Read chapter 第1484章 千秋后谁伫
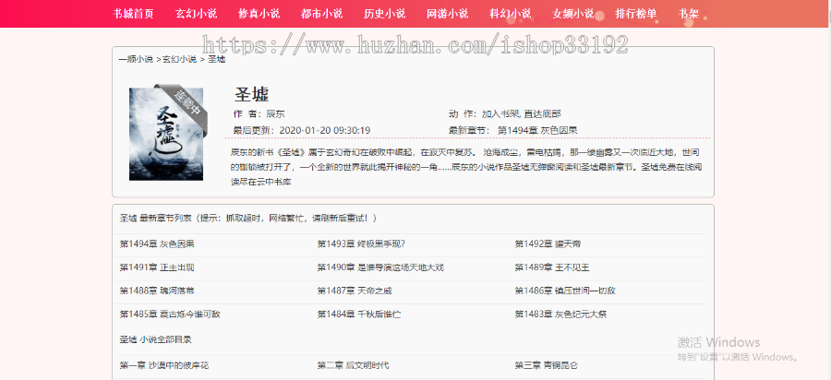This screenshot has height=380, width=831. (x=359, y=314)
